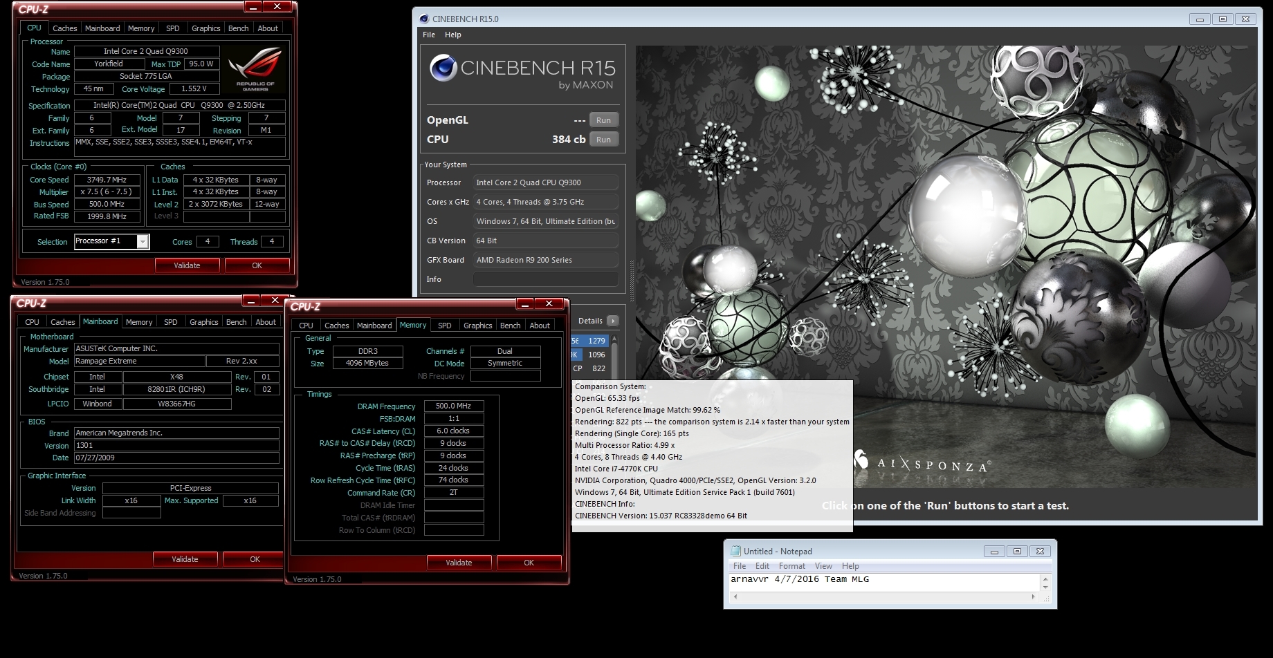Click the Cinebench title bar icon

tap(423, 19)
